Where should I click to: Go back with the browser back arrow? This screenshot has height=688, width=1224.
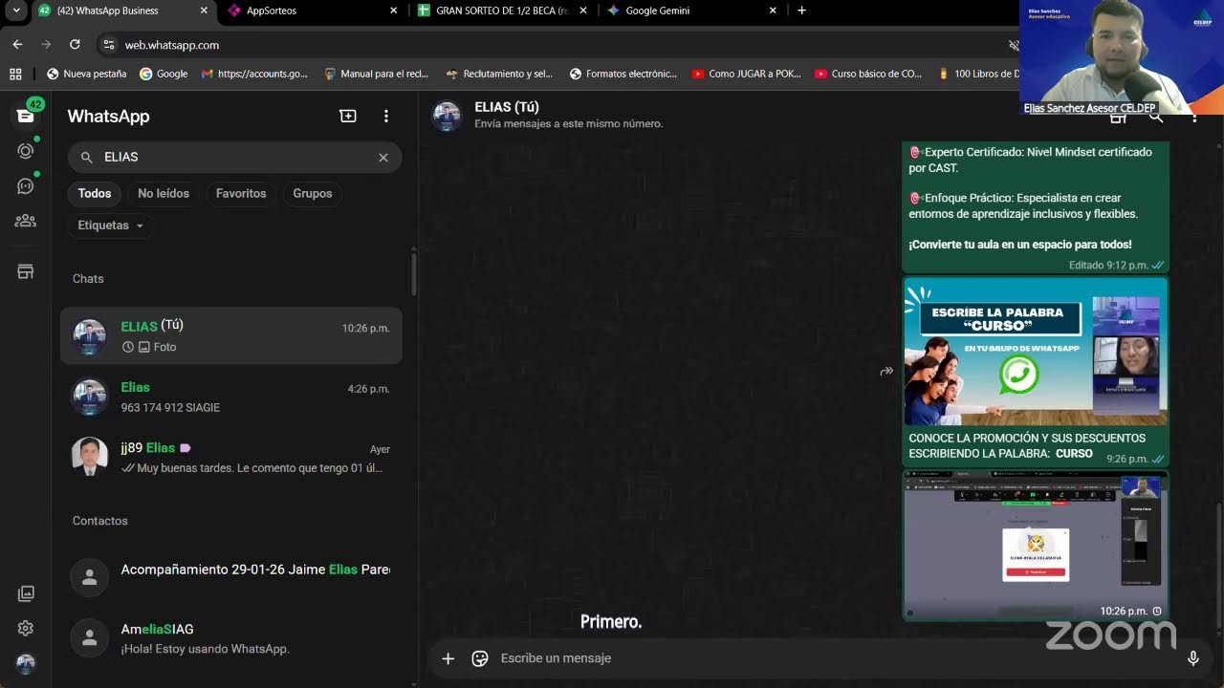click(17, 45)
